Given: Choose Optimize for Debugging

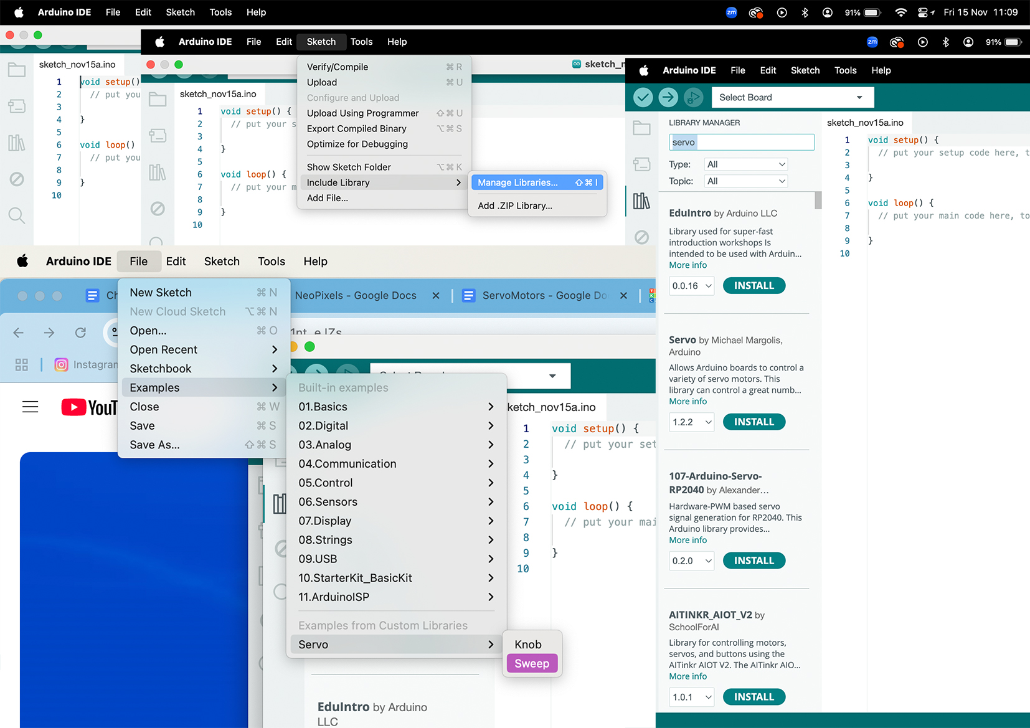Looking at the screenshot, I should [384, 144].
